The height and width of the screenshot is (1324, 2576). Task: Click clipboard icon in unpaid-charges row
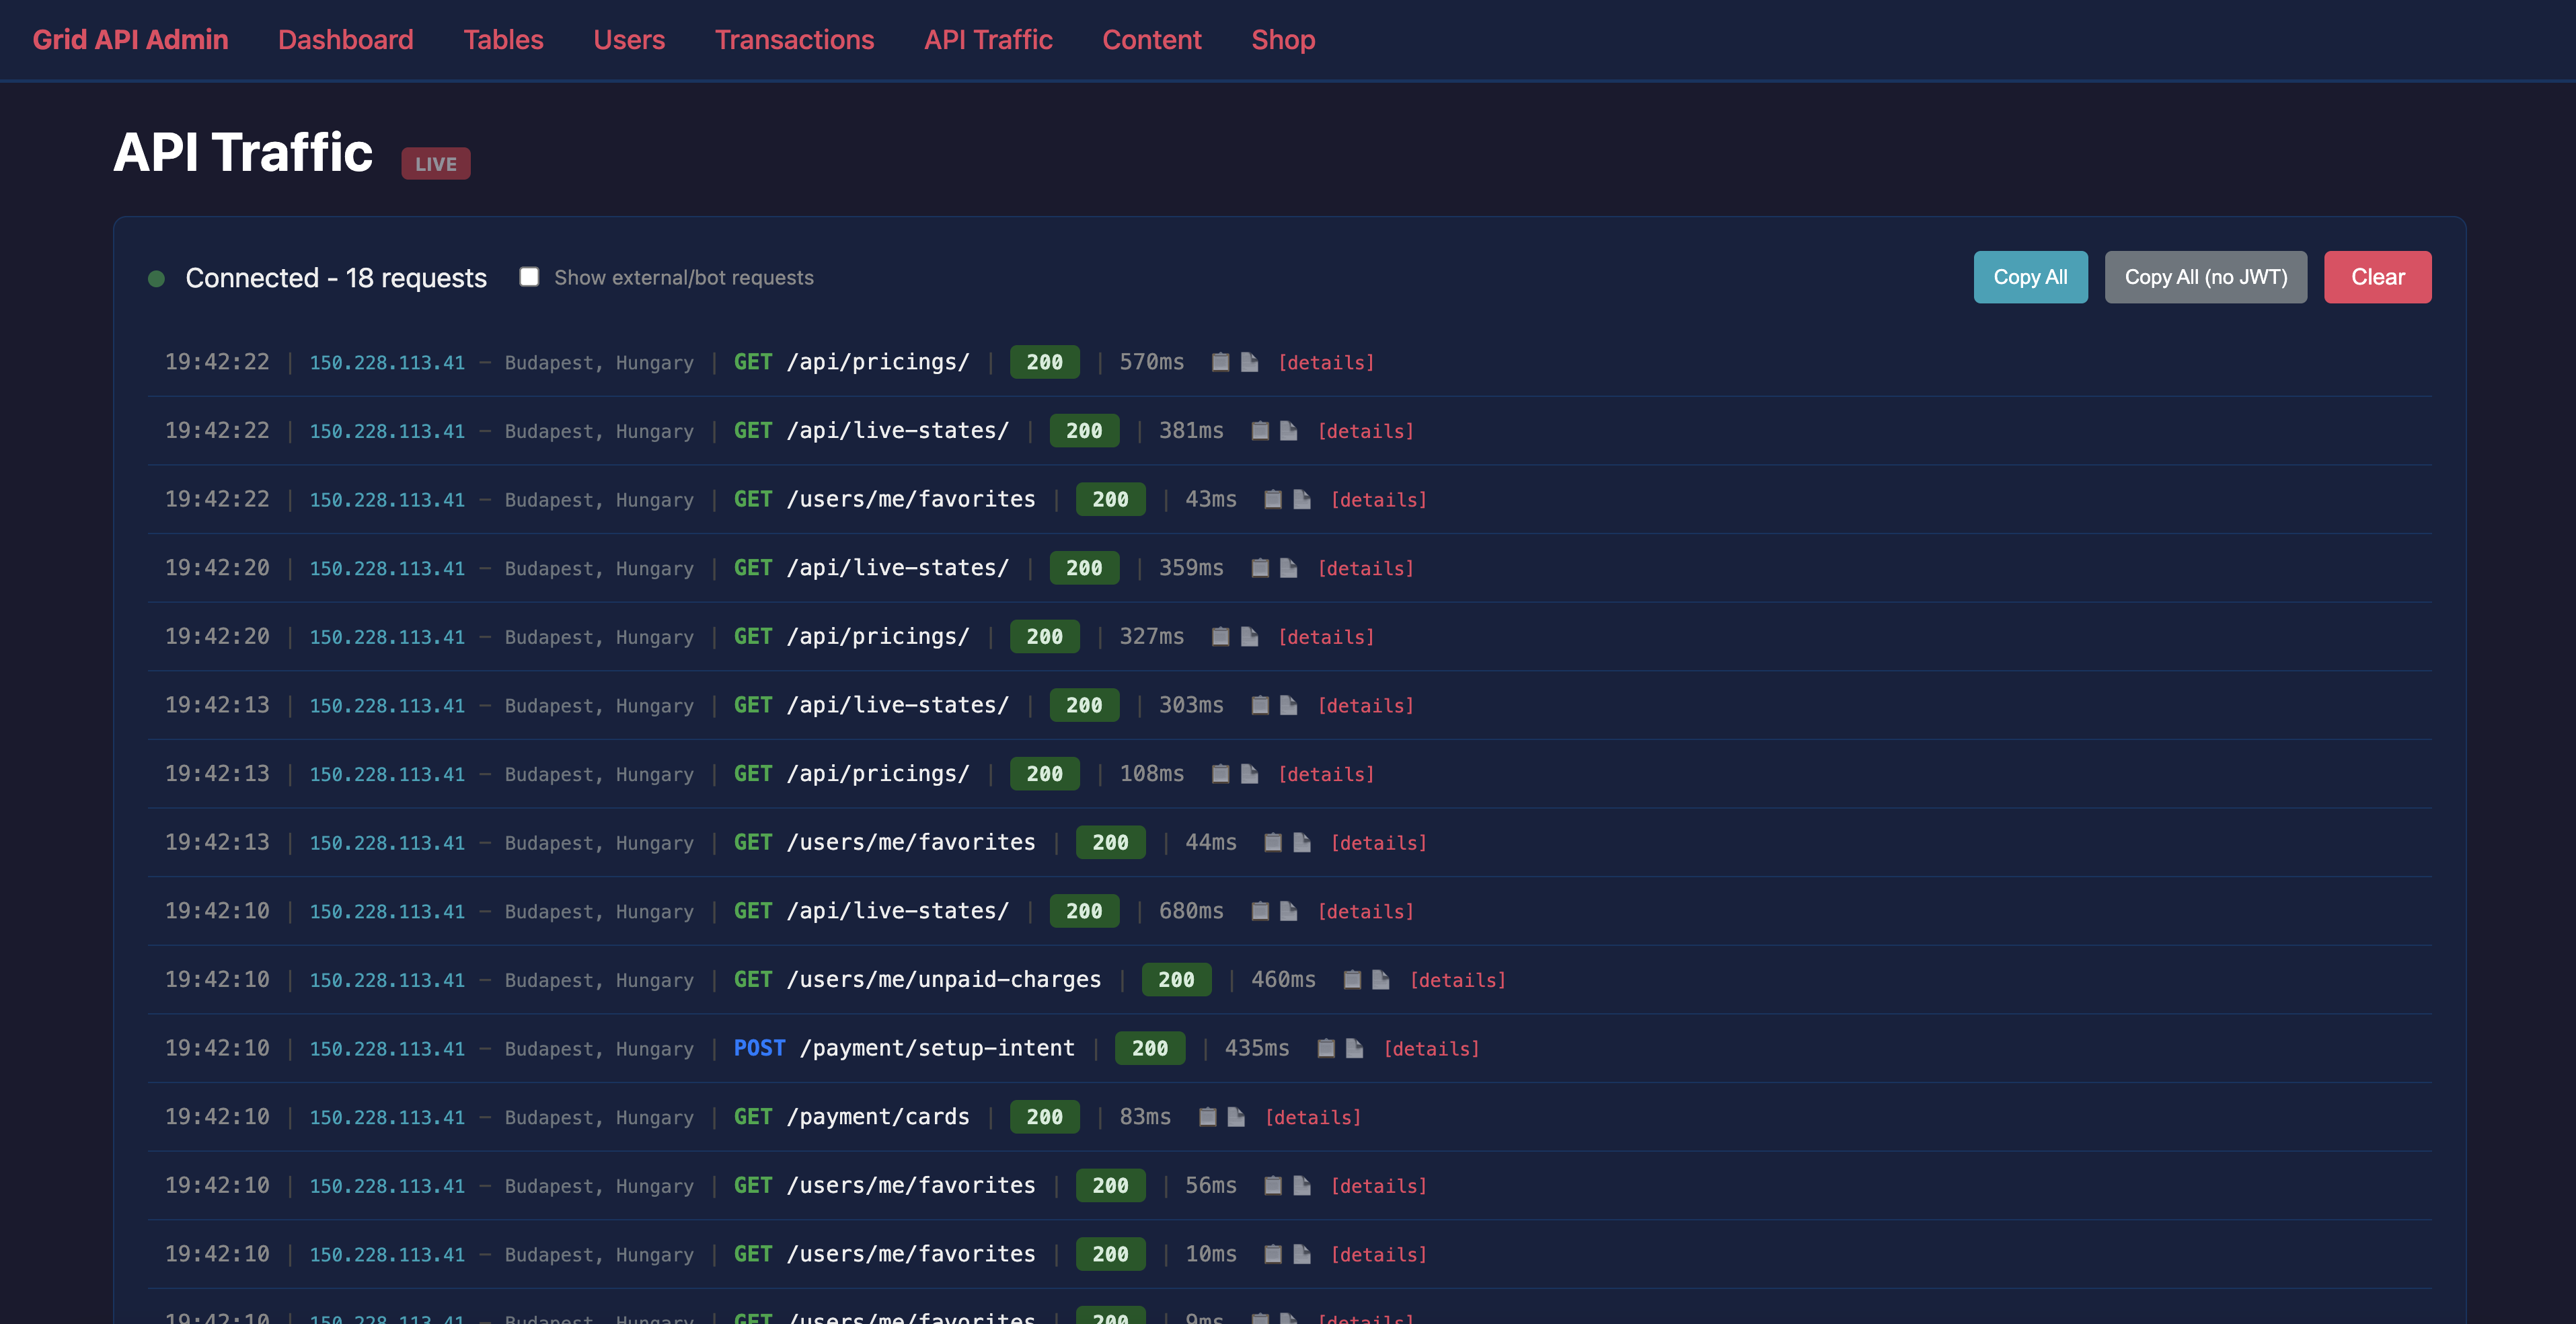point(1352,980)
